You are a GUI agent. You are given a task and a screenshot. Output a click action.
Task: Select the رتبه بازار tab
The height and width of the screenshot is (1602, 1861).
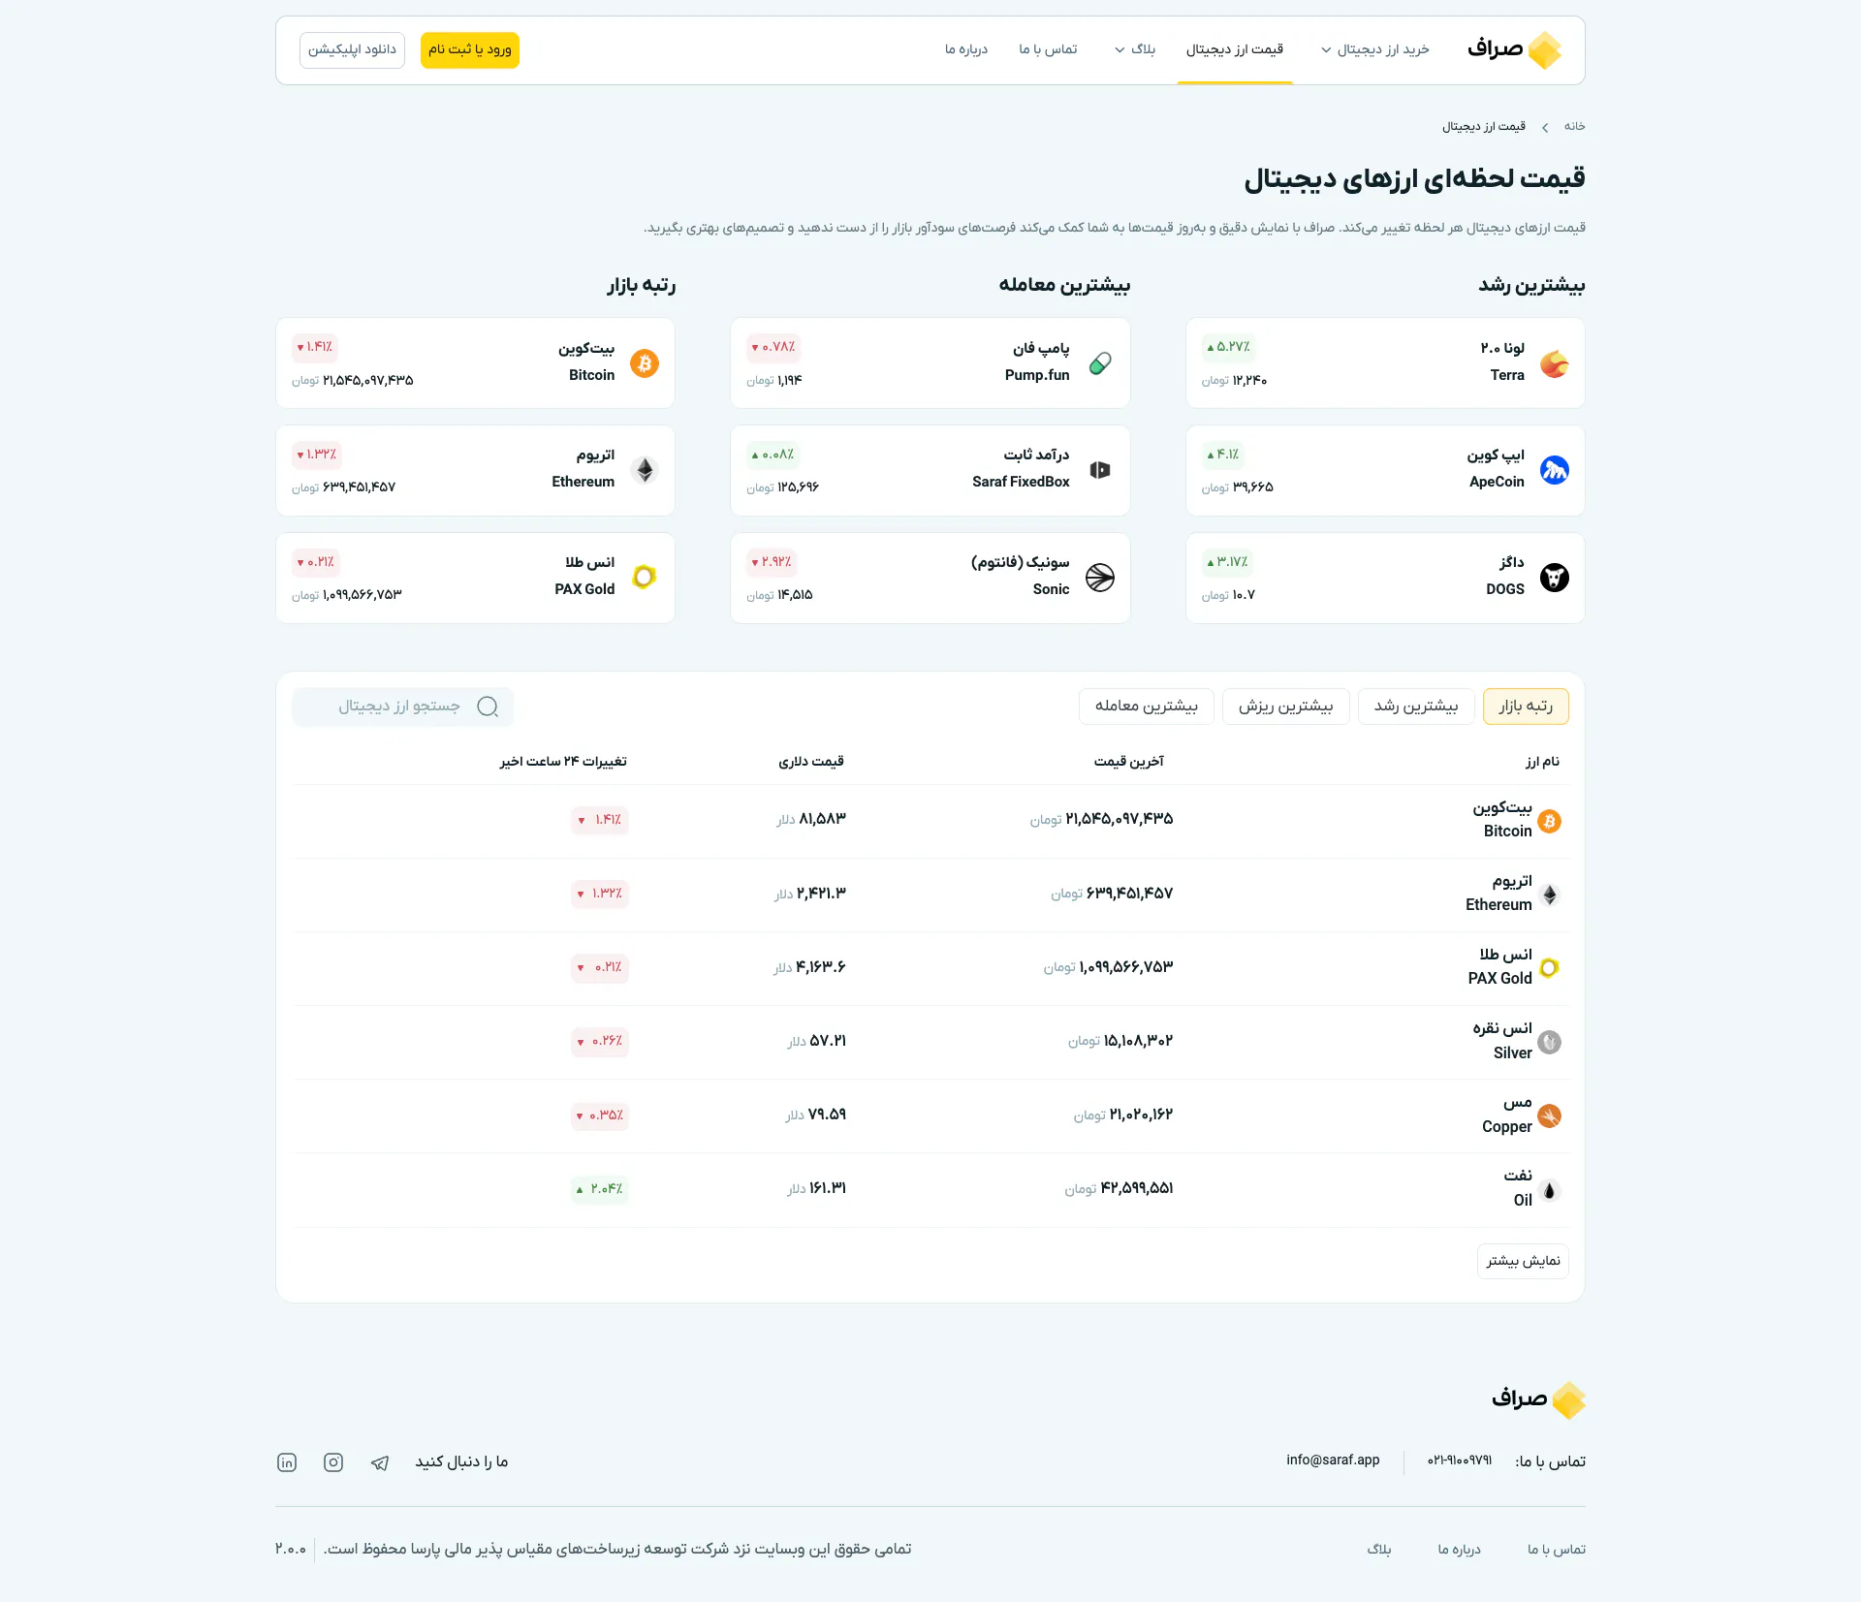(1526, 707)
